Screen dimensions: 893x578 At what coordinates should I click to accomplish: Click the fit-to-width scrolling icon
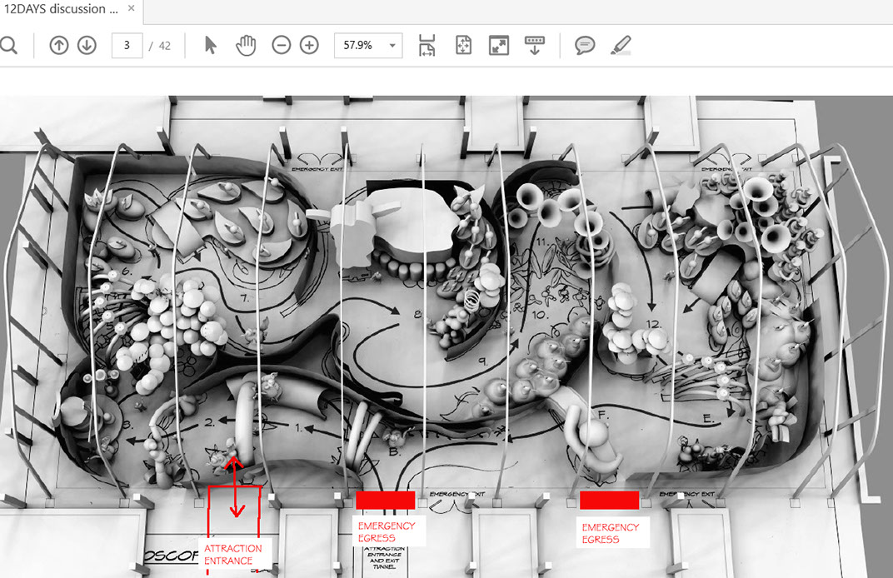coord(427,46)
